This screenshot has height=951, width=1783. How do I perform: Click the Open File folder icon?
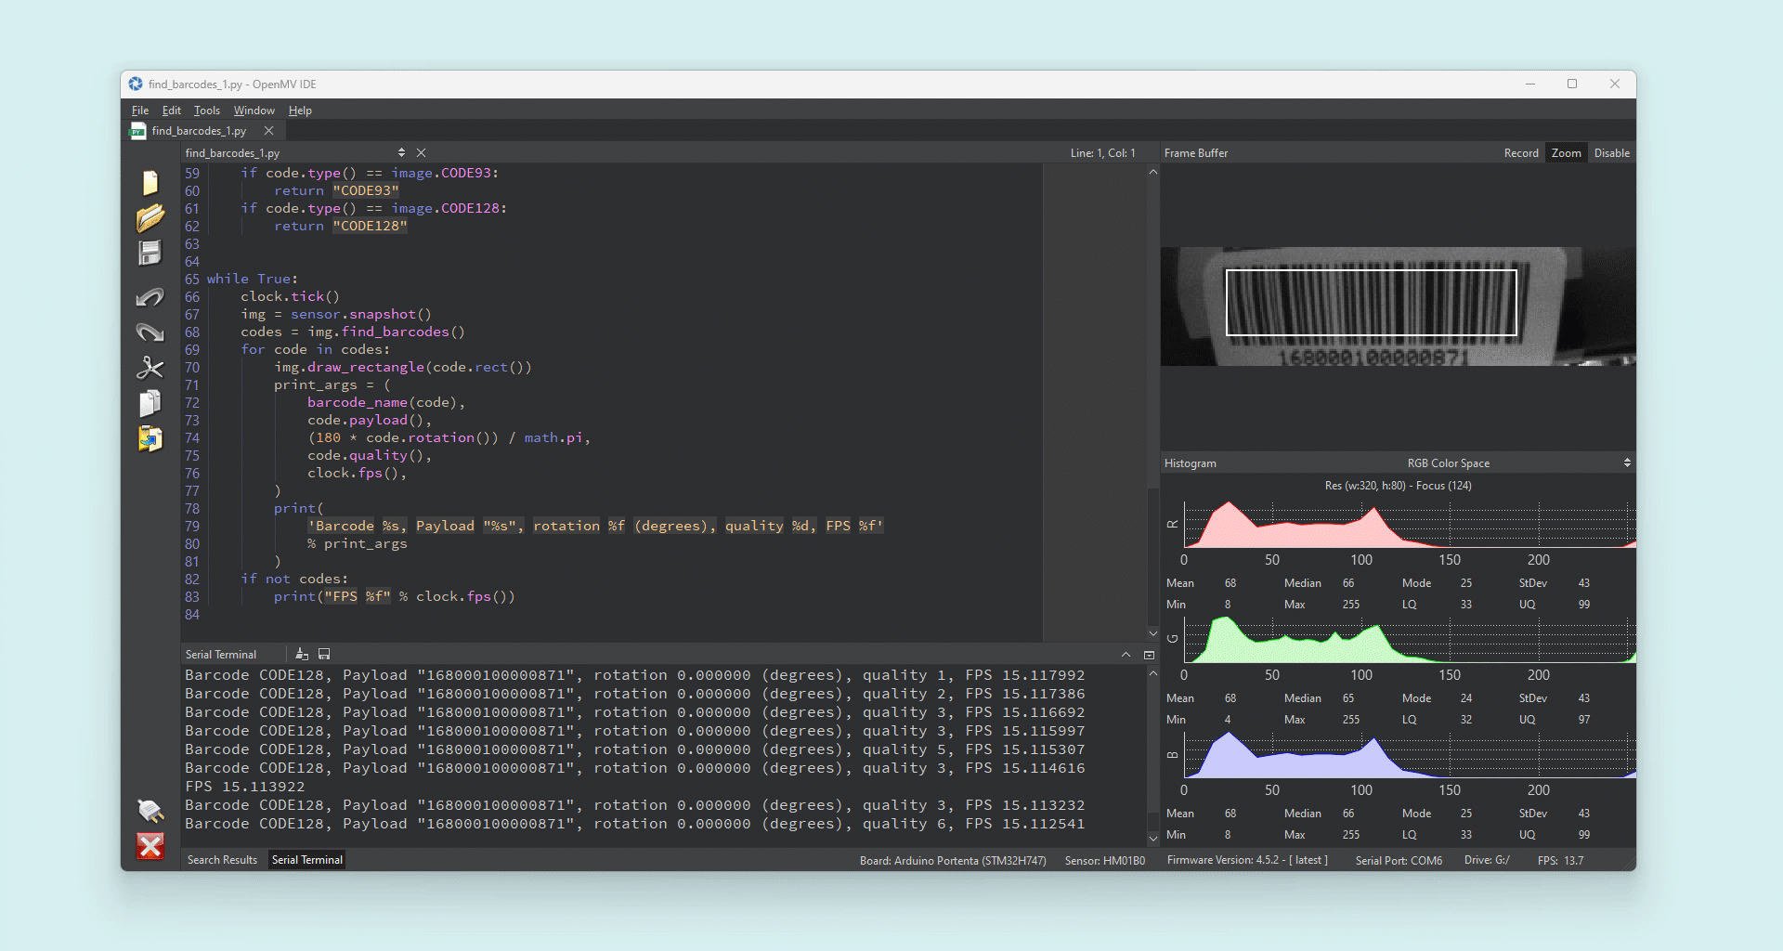150,218
